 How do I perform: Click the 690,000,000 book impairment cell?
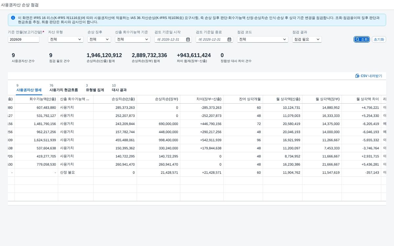159,124
